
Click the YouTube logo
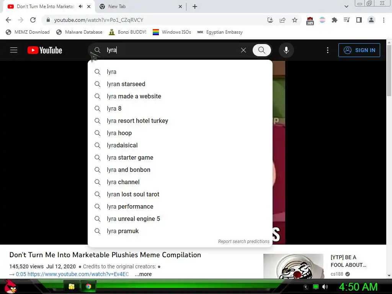(x=45, y=50)
